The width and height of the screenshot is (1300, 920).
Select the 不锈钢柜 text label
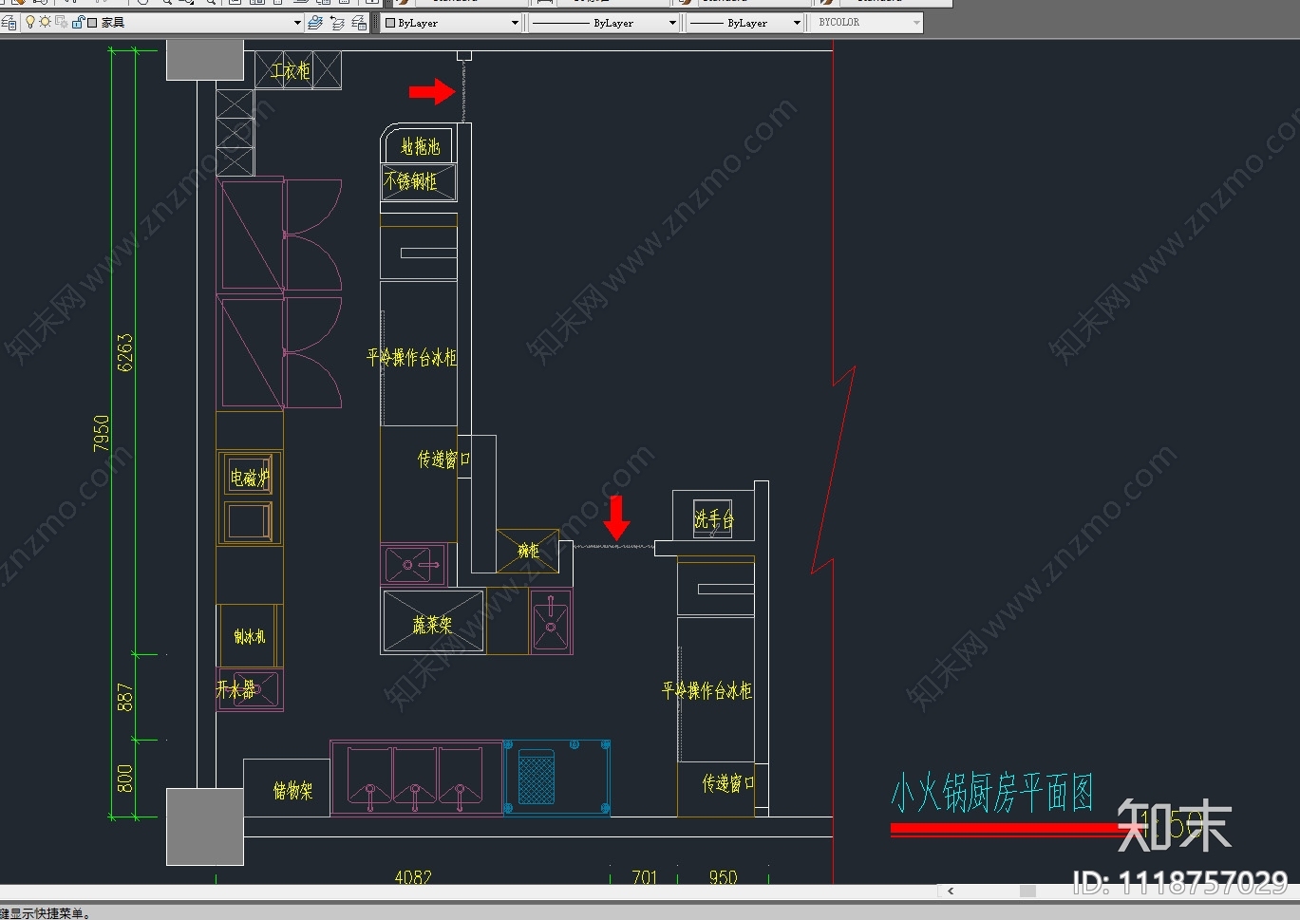point(410,180)
